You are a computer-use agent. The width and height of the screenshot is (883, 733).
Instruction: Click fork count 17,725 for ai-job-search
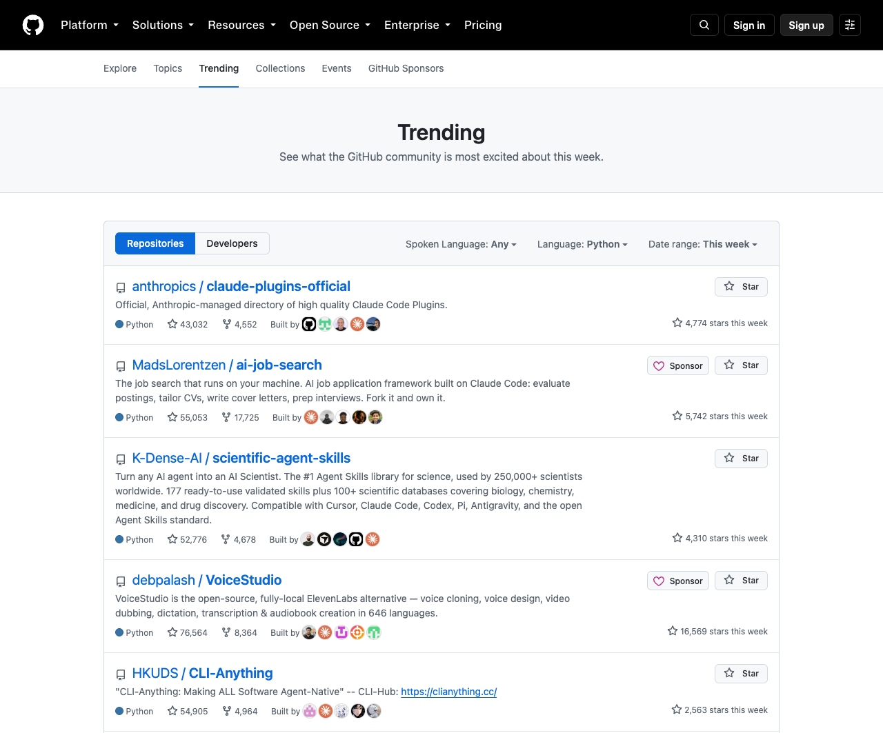[x=240, y=417]
